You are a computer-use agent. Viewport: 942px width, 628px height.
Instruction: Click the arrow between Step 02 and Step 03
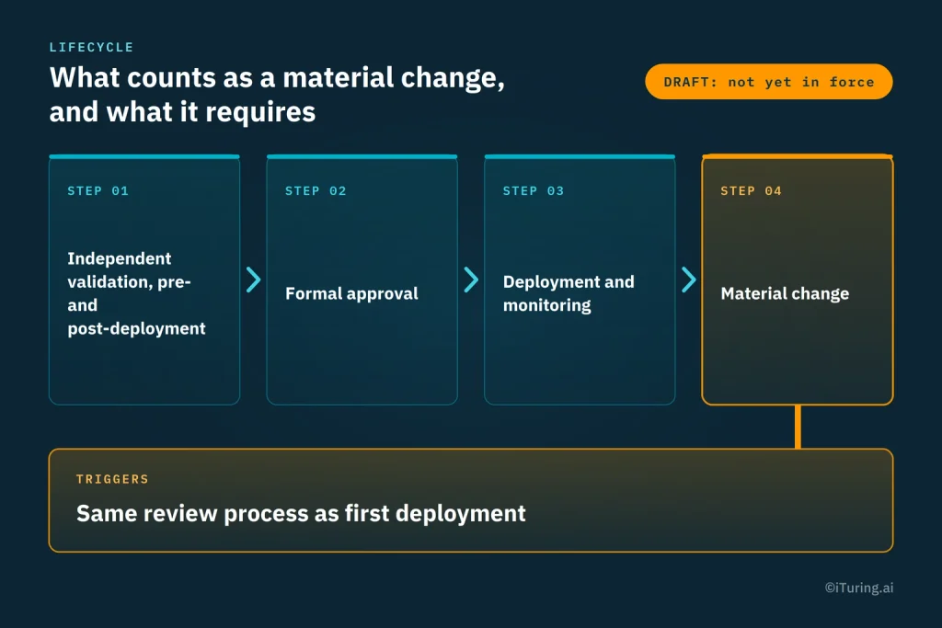(471, 280)
